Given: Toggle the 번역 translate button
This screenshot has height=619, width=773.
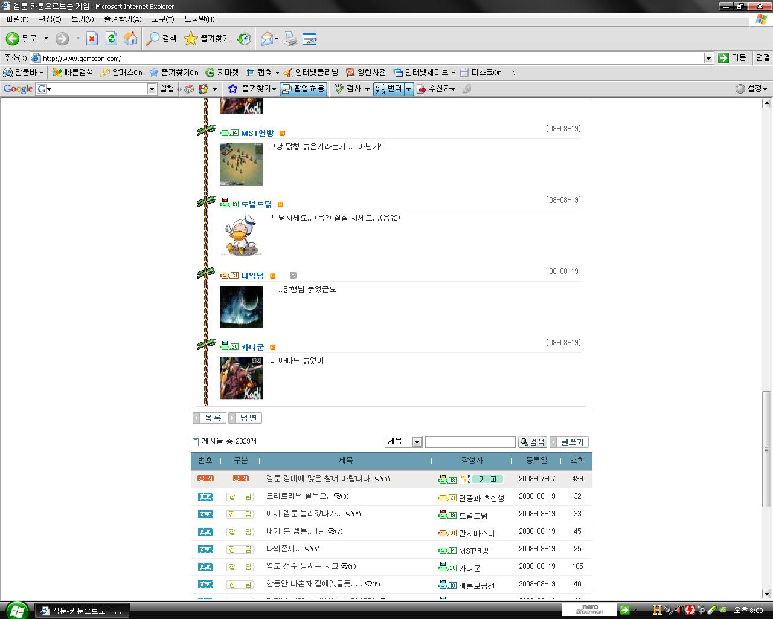Looking at the screenshot, I should [389, 89].
